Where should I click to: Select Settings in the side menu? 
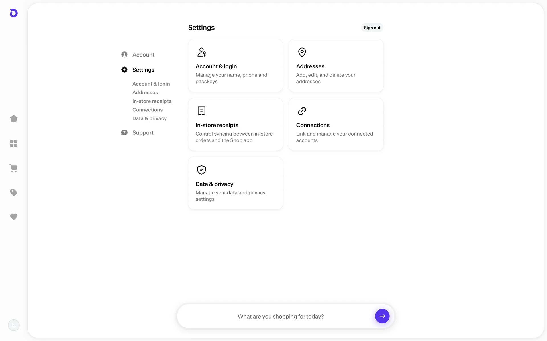(x=143, y=70)
